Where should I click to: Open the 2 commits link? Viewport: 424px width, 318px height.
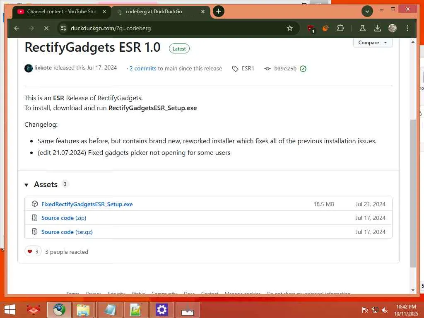(x=143, y=68)
